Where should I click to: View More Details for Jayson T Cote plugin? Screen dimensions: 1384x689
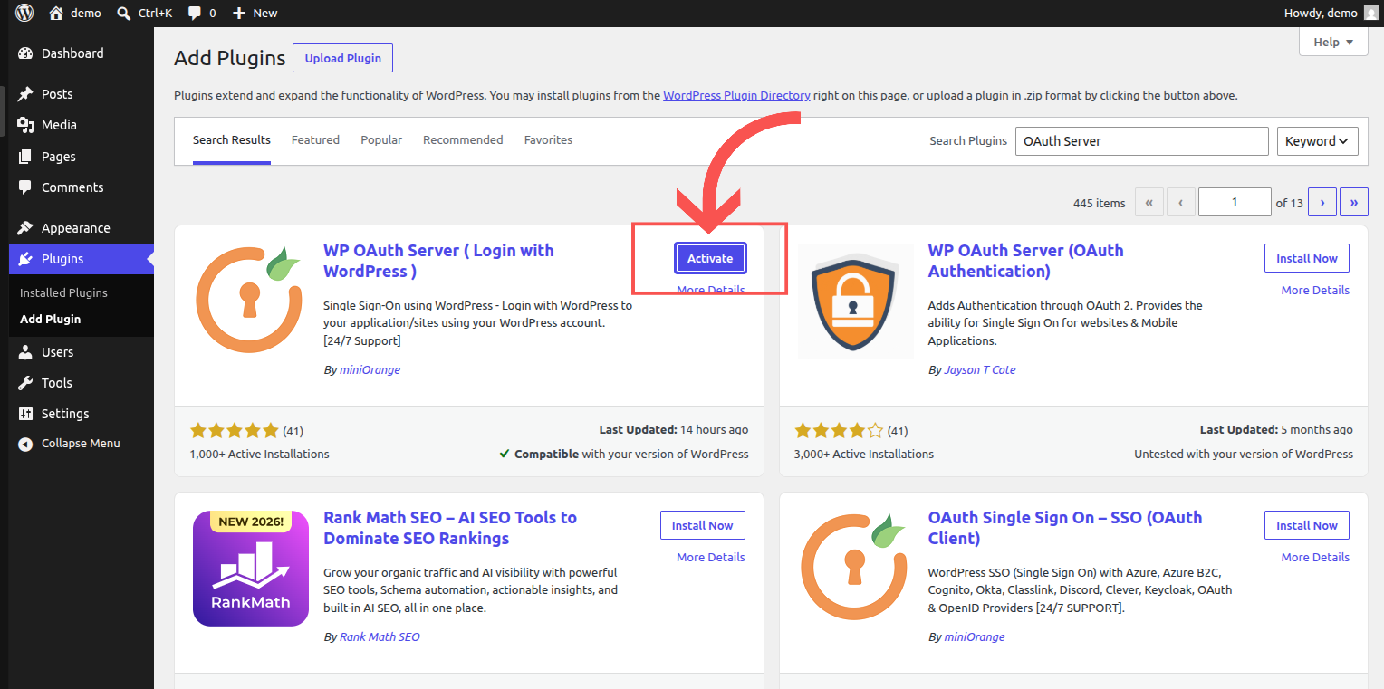click(1315, 290)
